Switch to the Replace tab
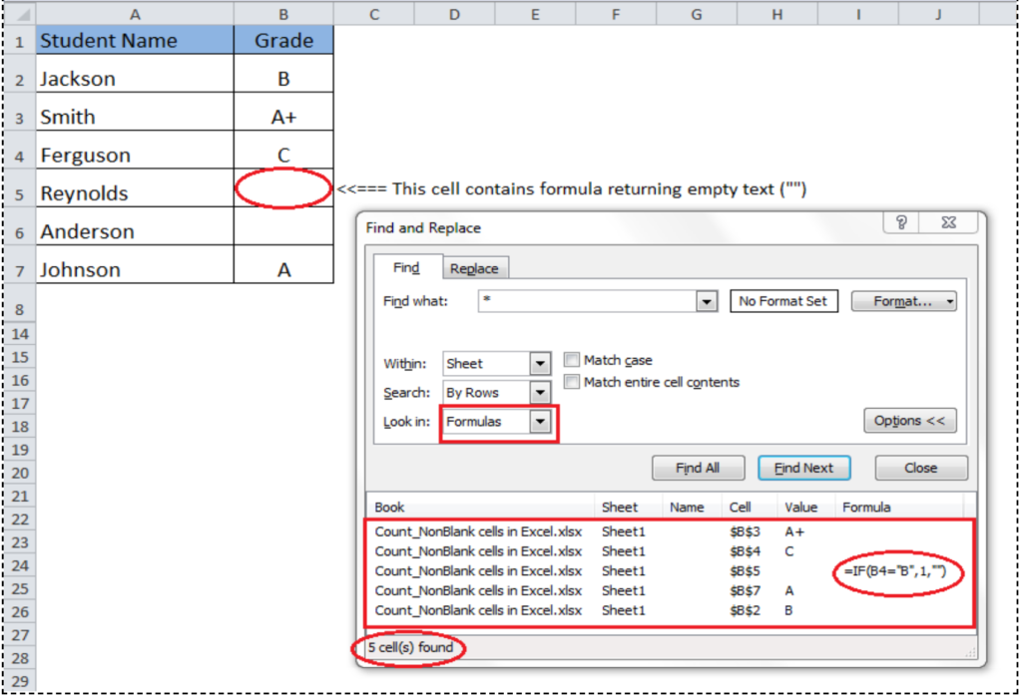 pyautogui.click(x=475, y=267)
